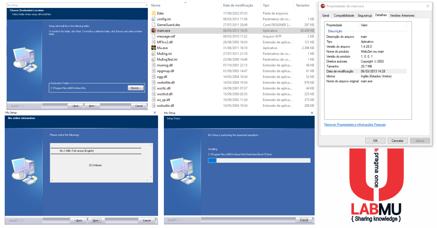Click the Browse... button for destination folder
This screenshot has width=437, height=228.
pos(135,88)
